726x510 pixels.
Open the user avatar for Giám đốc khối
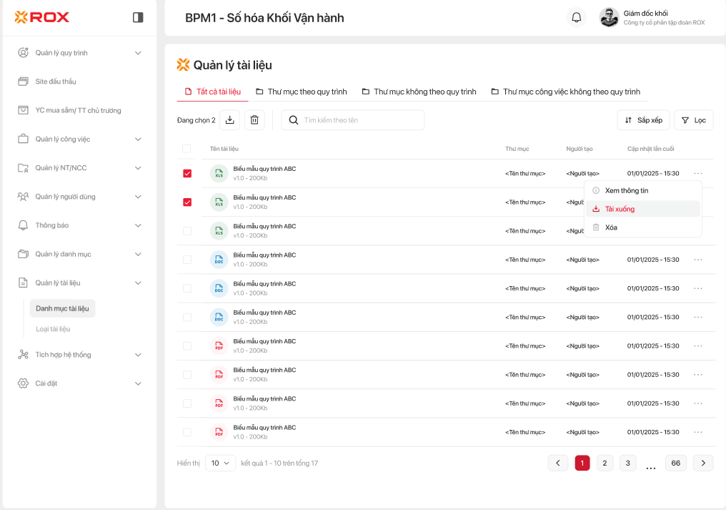click(x=609, y=18)
